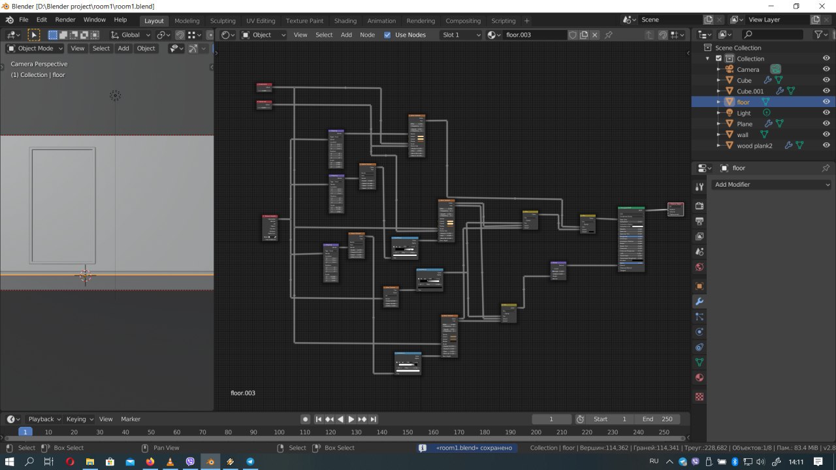This screenshot has height=470, width=836.
Task: Open the Scene properties tab icon
Action: 699,251
